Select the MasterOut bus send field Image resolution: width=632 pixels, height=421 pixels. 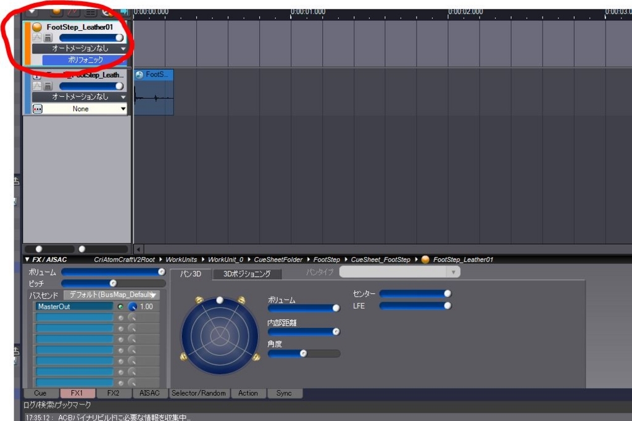pyautogui.click(x=74, y=307)
